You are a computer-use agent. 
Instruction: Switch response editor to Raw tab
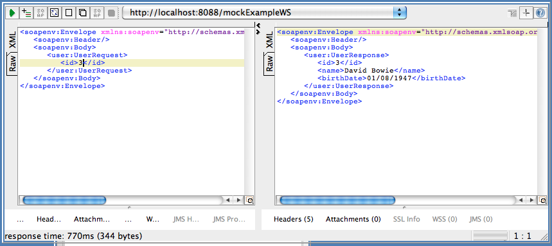point(269,64)
